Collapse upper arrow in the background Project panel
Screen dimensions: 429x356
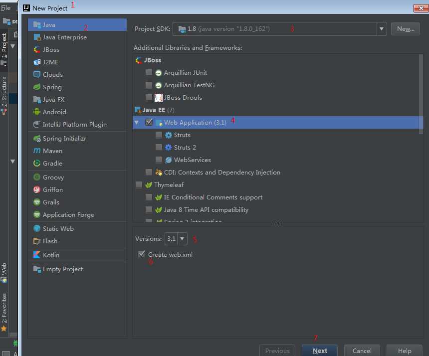coord(12,46)
